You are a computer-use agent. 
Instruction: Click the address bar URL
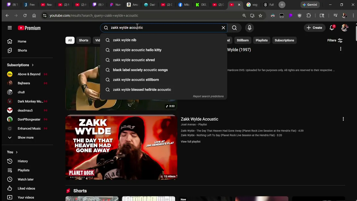click(94, 16)
